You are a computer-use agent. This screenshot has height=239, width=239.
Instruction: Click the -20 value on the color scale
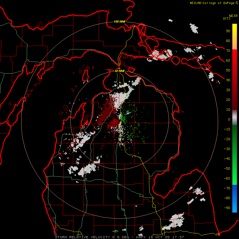click(x=227, y=139)
